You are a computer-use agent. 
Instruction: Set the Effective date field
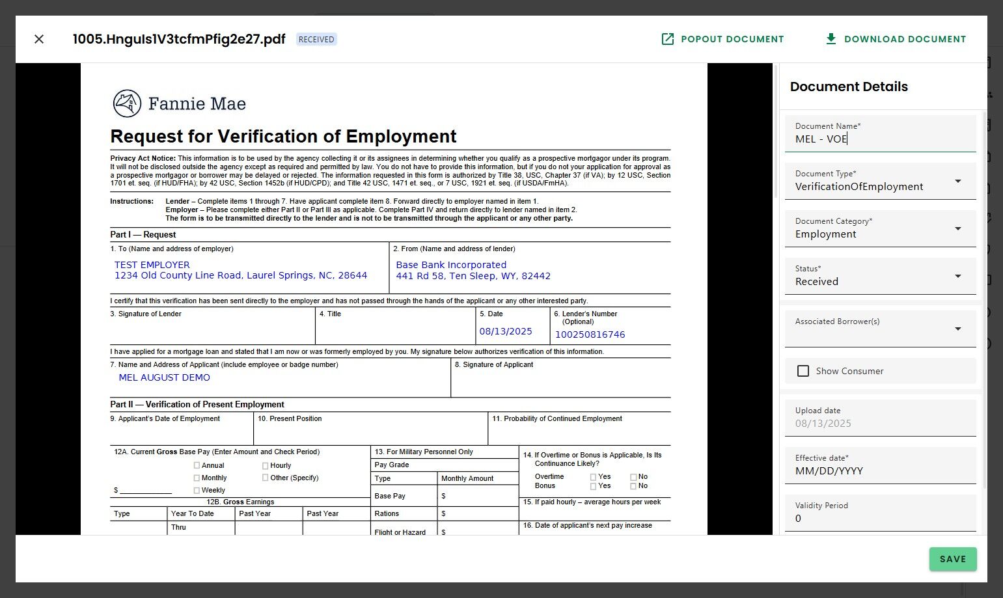[x=880, y=465]
